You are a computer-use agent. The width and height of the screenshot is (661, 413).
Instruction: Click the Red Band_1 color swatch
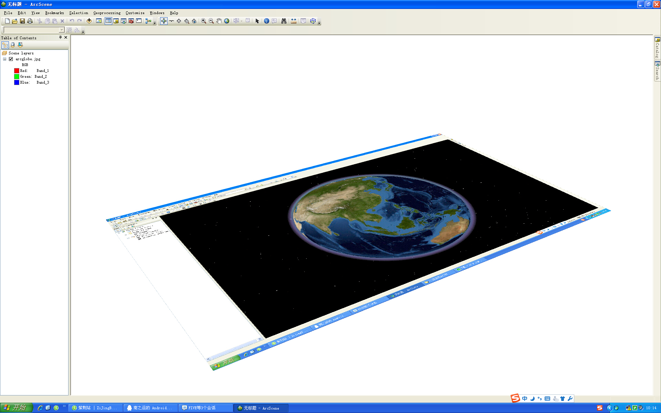click(x=17, y=71)
